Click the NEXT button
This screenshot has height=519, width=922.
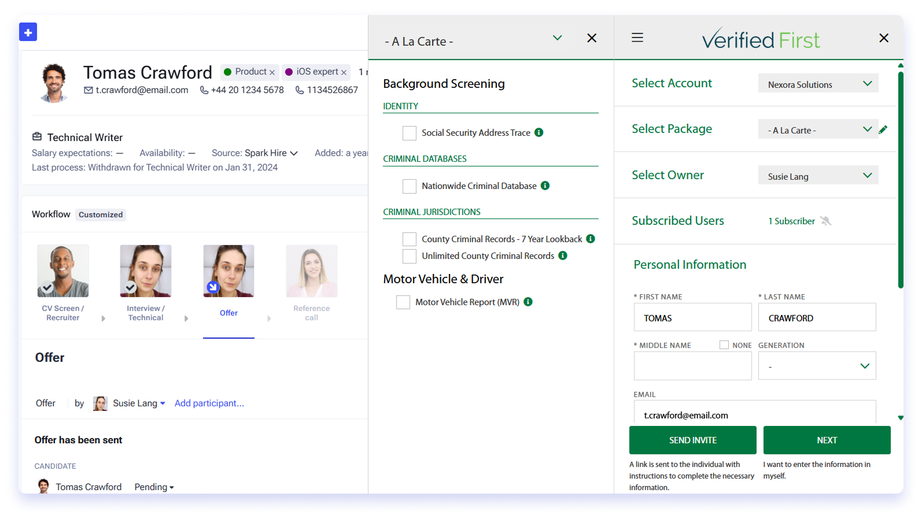[827, 440]
